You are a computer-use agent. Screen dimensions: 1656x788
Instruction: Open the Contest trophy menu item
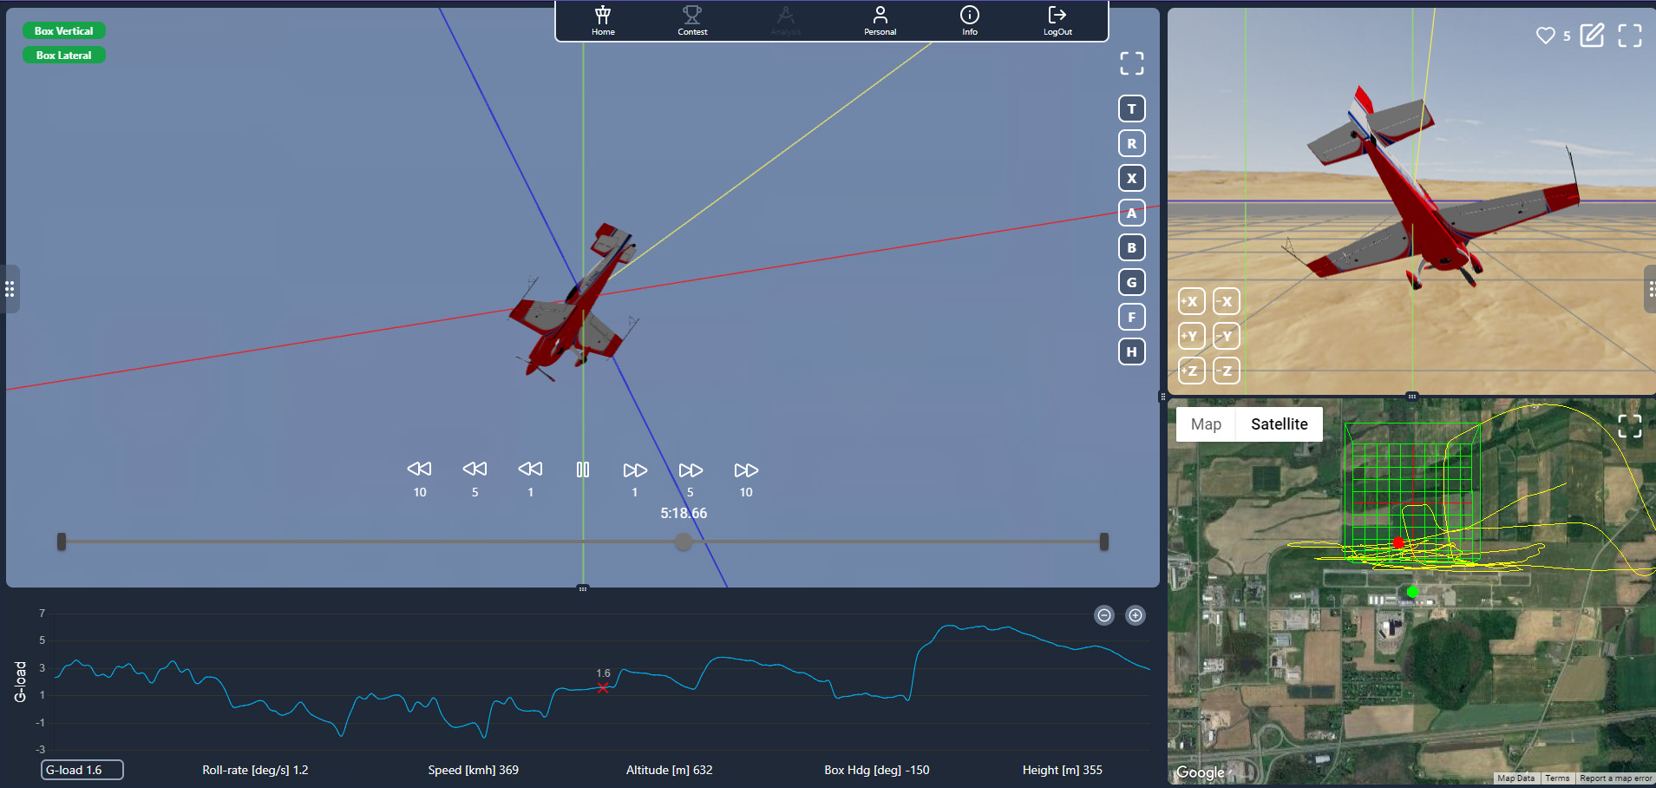[x=692, y=21]
